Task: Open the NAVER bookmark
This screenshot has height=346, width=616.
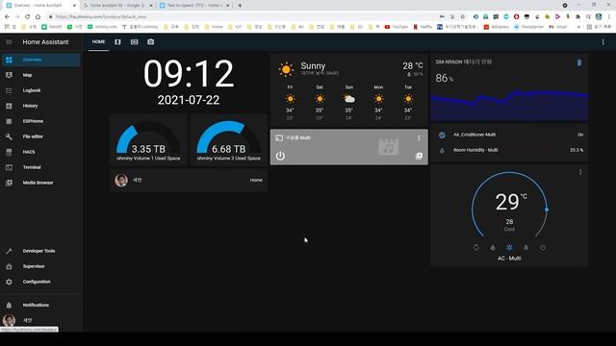Action: [x=52, y=27]
